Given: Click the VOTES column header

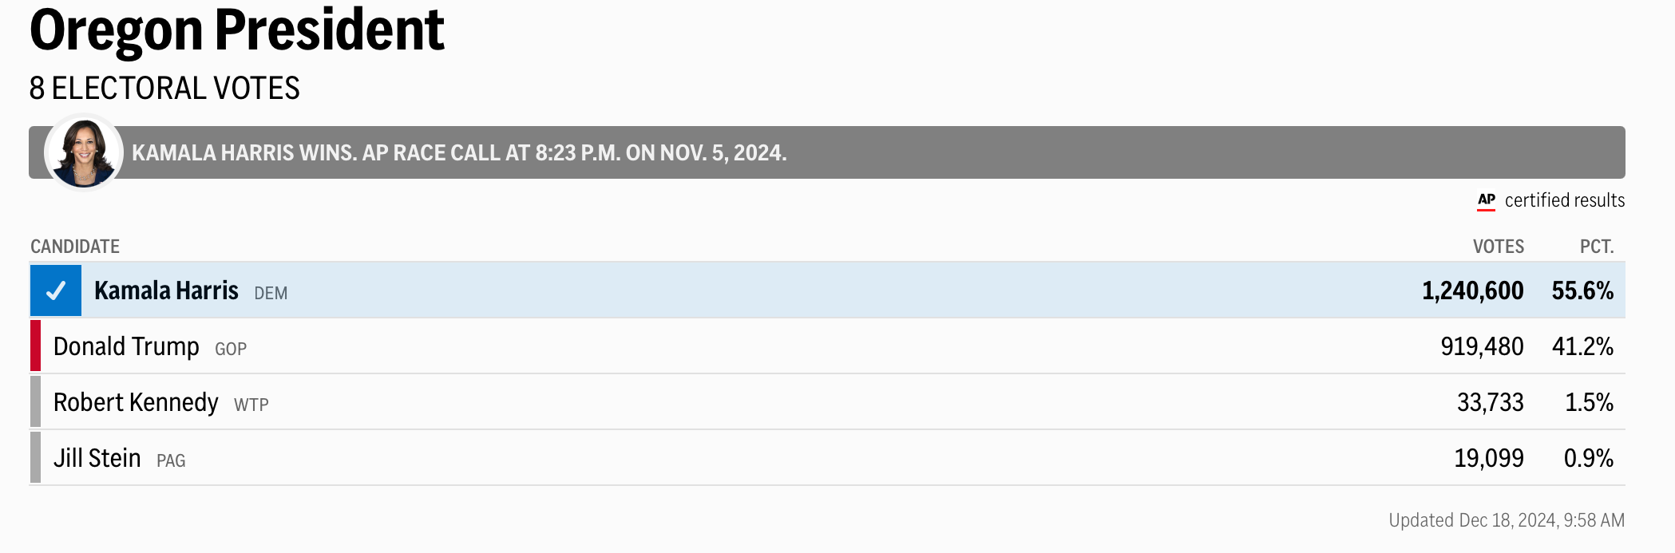Looking at the screenshot, I should (1498, 247).
